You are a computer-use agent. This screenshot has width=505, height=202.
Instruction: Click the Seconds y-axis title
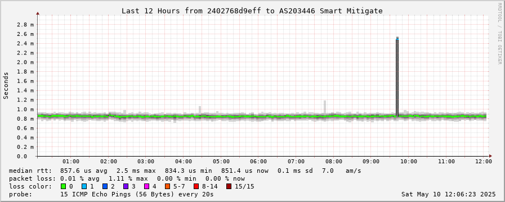pyautogui.click(x=6, y=85)
